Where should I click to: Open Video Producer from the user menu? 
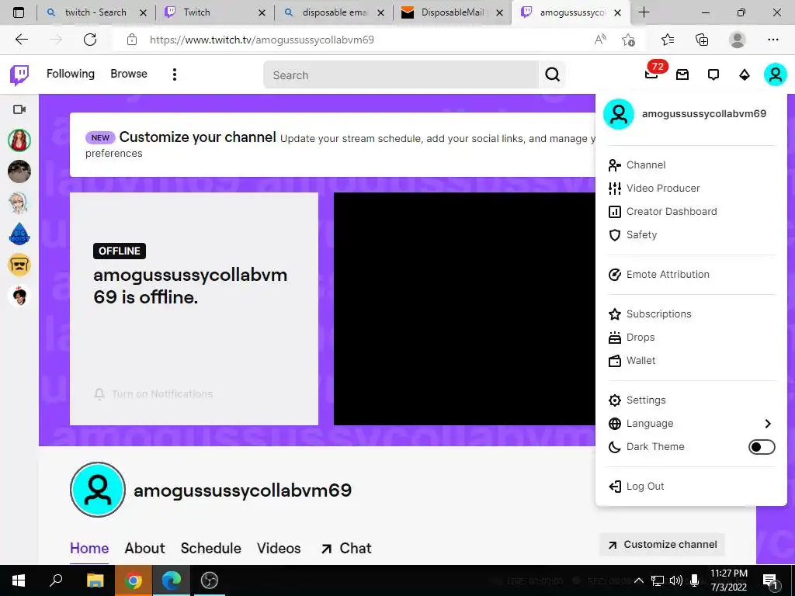pyautogui.click(x=692, y=188)
